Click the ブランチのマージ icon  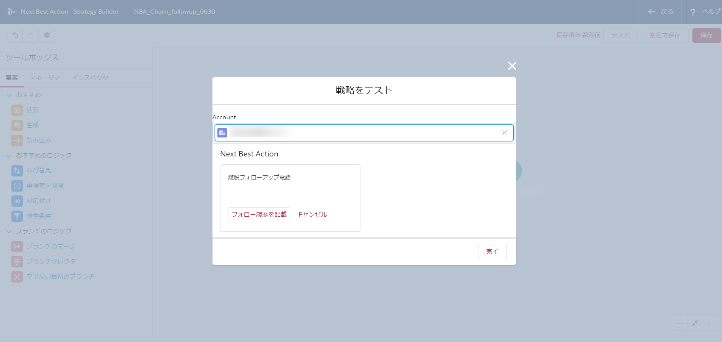[x=17, y=247]
